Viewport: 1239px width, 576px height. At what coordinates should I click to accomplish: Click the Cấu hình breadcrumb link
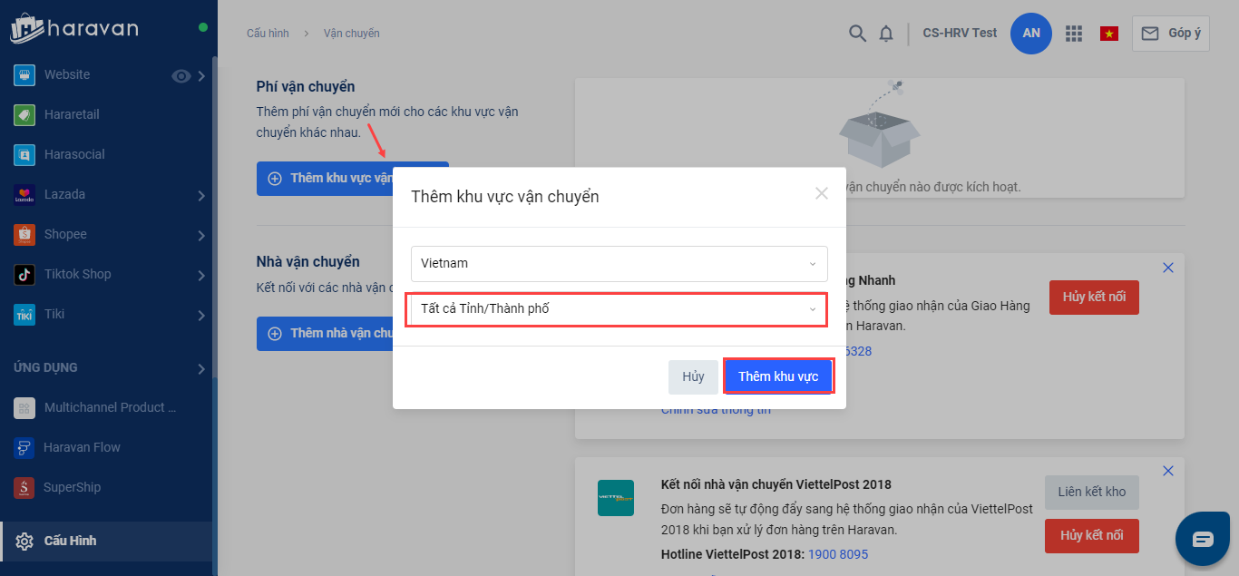[x=268, y=34]
